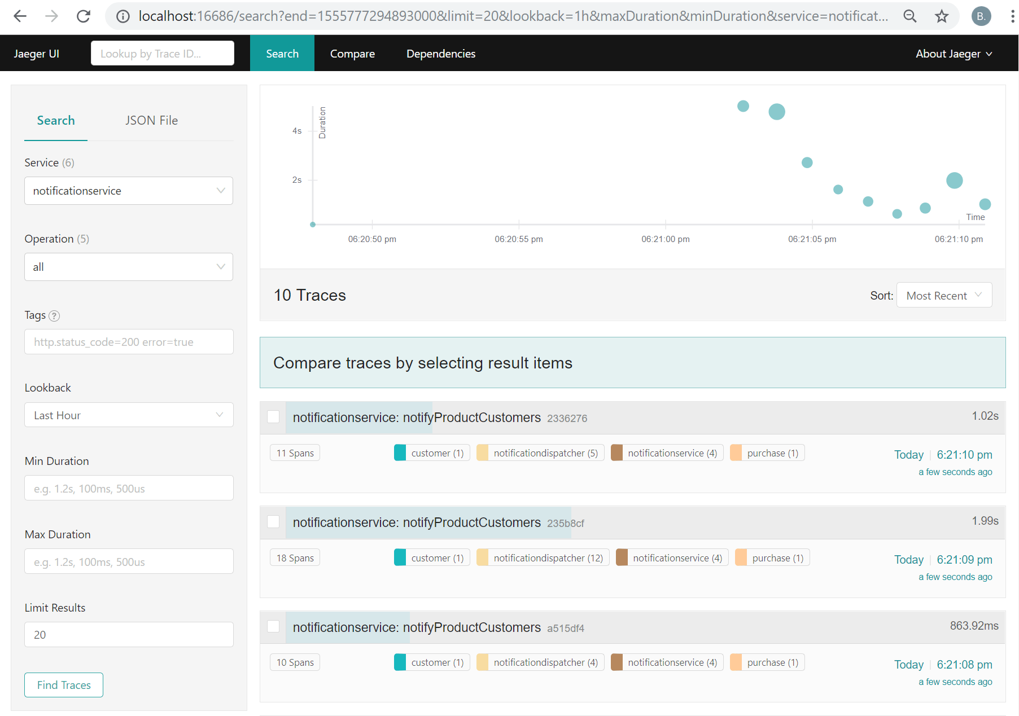The width and height of the screenshot is (1019, 716).
Task: Open the browser three-dot menu
Action: click(1012, 16)
